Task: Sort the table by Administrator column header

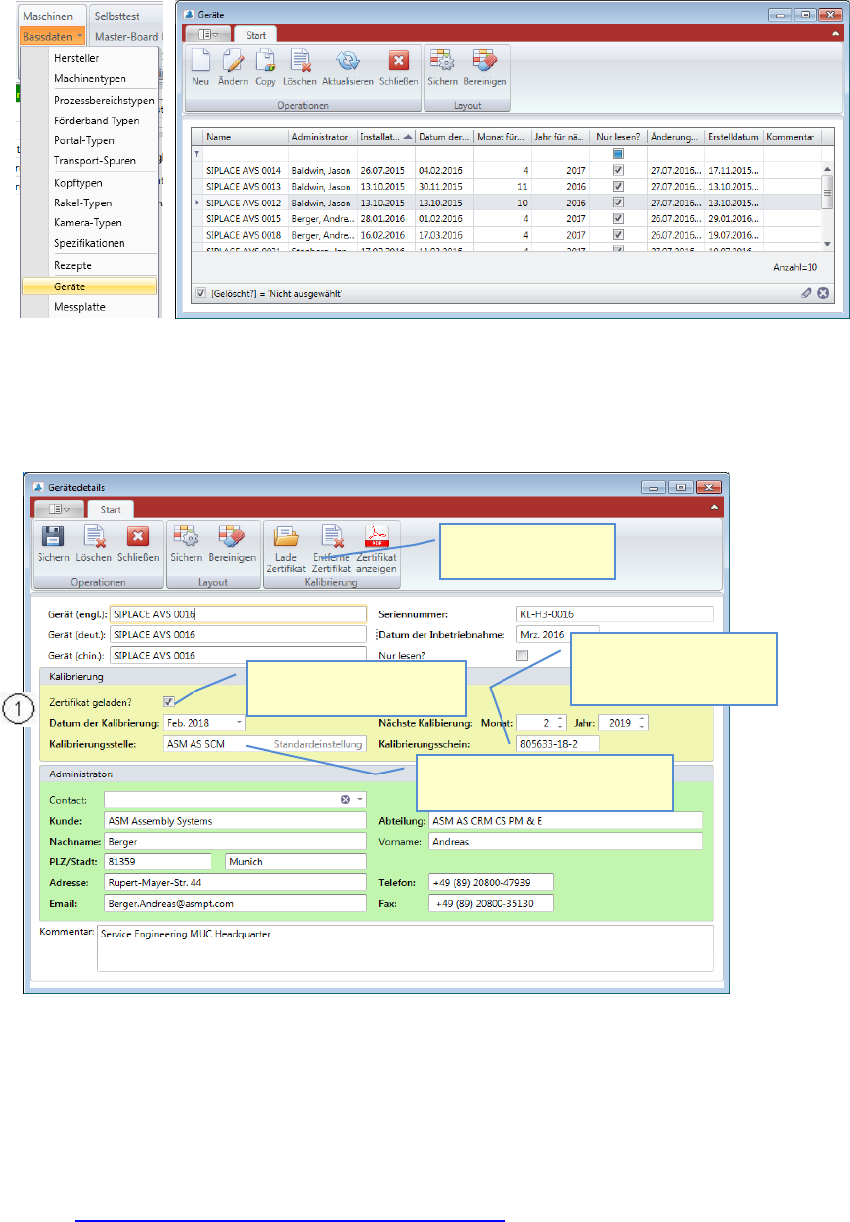Action: pyautogui.click(x=321, y=137)
